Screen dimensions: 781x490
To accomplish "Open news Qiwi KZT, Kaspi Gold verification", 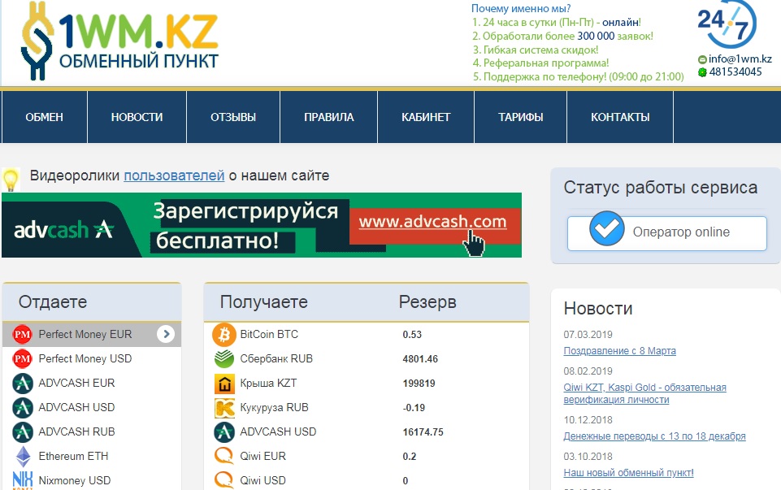I will coord(645,393).
